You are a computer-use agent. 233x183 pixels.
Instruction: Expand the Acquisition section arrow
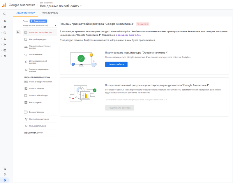2,45
